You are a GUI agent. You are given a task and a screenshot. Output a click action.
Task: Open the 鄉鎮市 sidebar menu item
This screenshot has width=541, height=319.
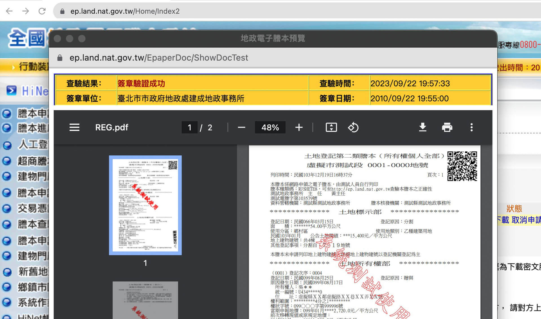[x=33, y=287]
